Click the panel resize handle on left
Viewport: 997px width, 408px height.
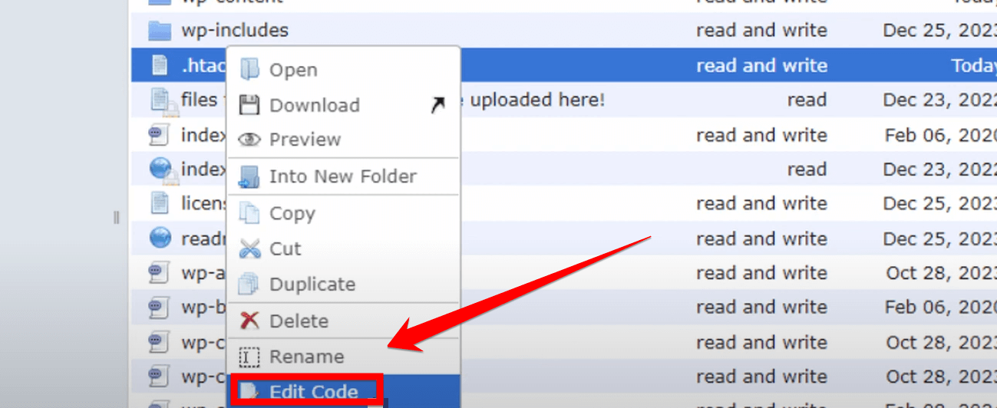[x=117, y=218]
